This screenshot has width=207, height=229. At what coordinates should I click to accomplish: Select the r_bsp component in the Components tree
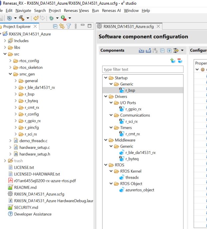pyautogui.click(x=130, y=90)
